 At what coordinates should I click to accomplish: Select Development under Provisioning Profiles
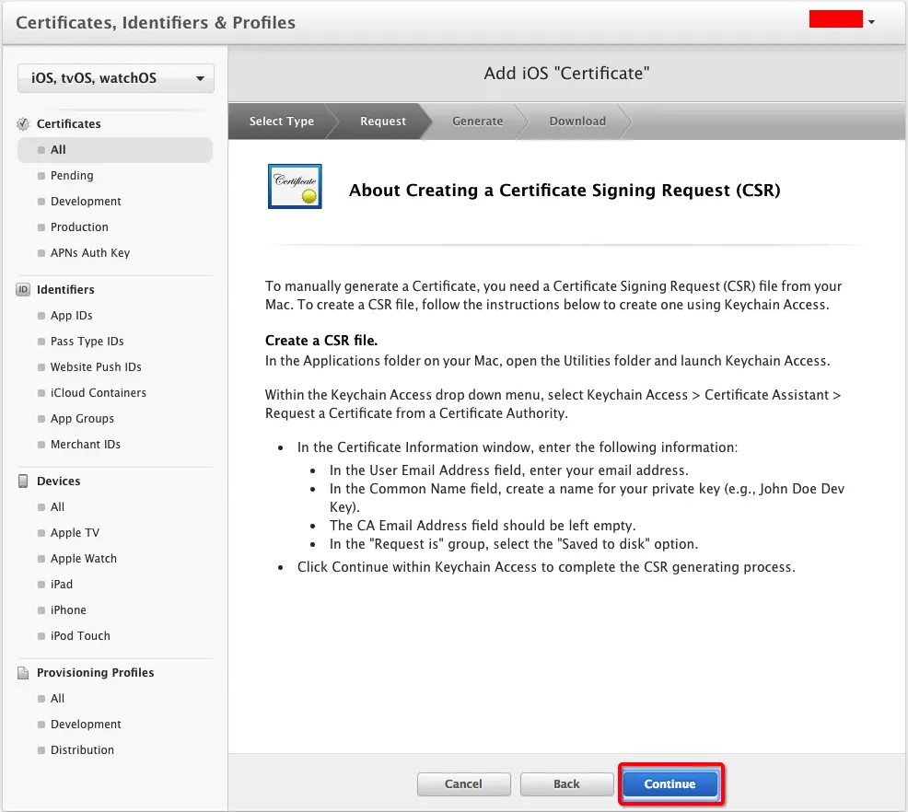pos(86,725)
